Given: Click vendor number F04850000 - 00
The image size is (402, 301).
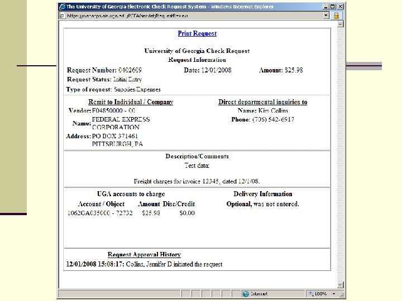Looking at the screenshot, I should (x=113, y=110).
